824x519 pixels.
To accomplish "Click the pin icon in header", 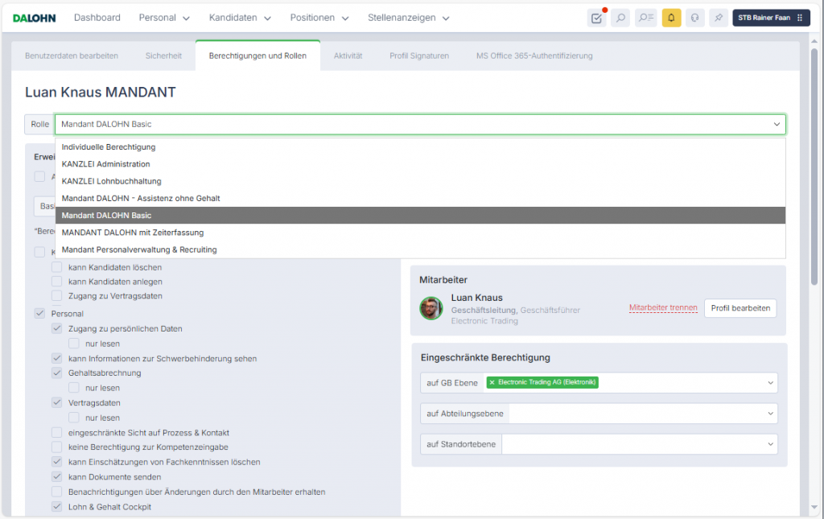I will point(719,18).
